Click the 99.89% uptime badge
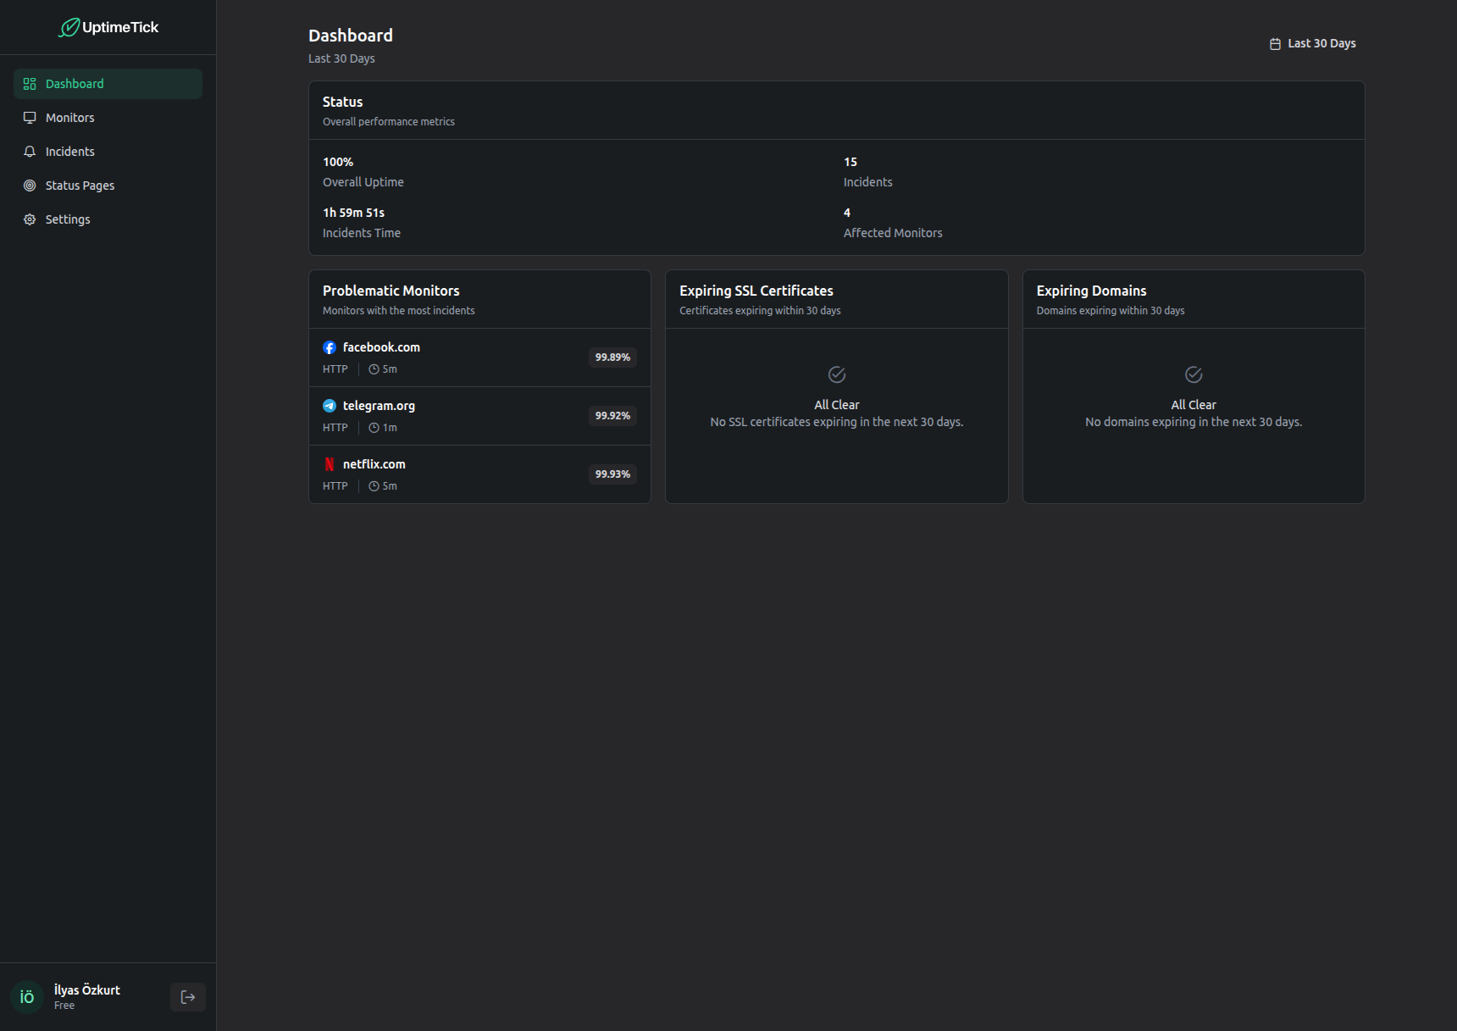1457x1031 pixels. [612, 358]
